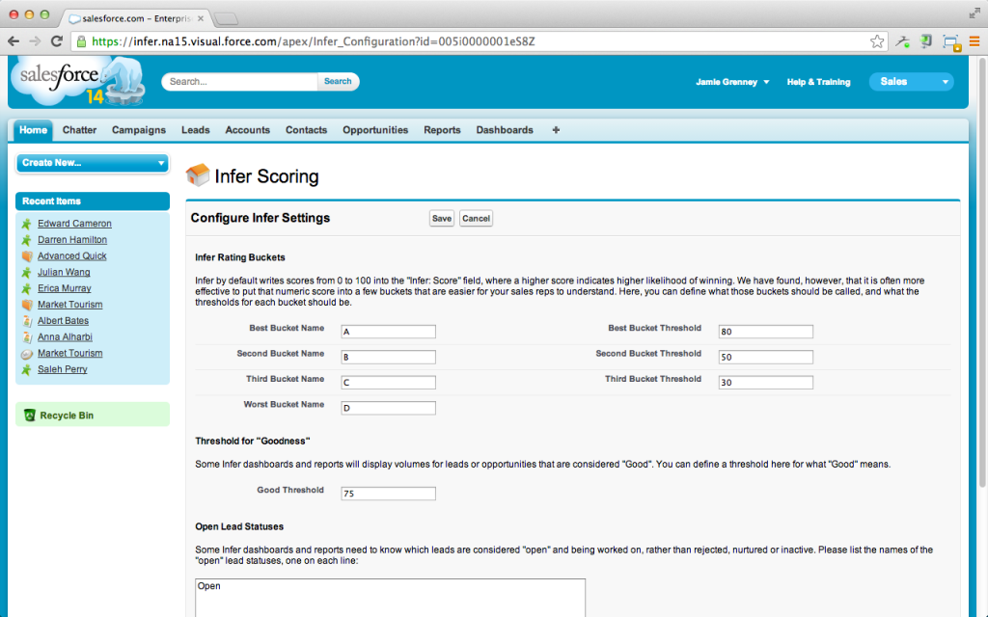Open Advanced Quick recent item

pyautogui.click(x=71, y=256)
